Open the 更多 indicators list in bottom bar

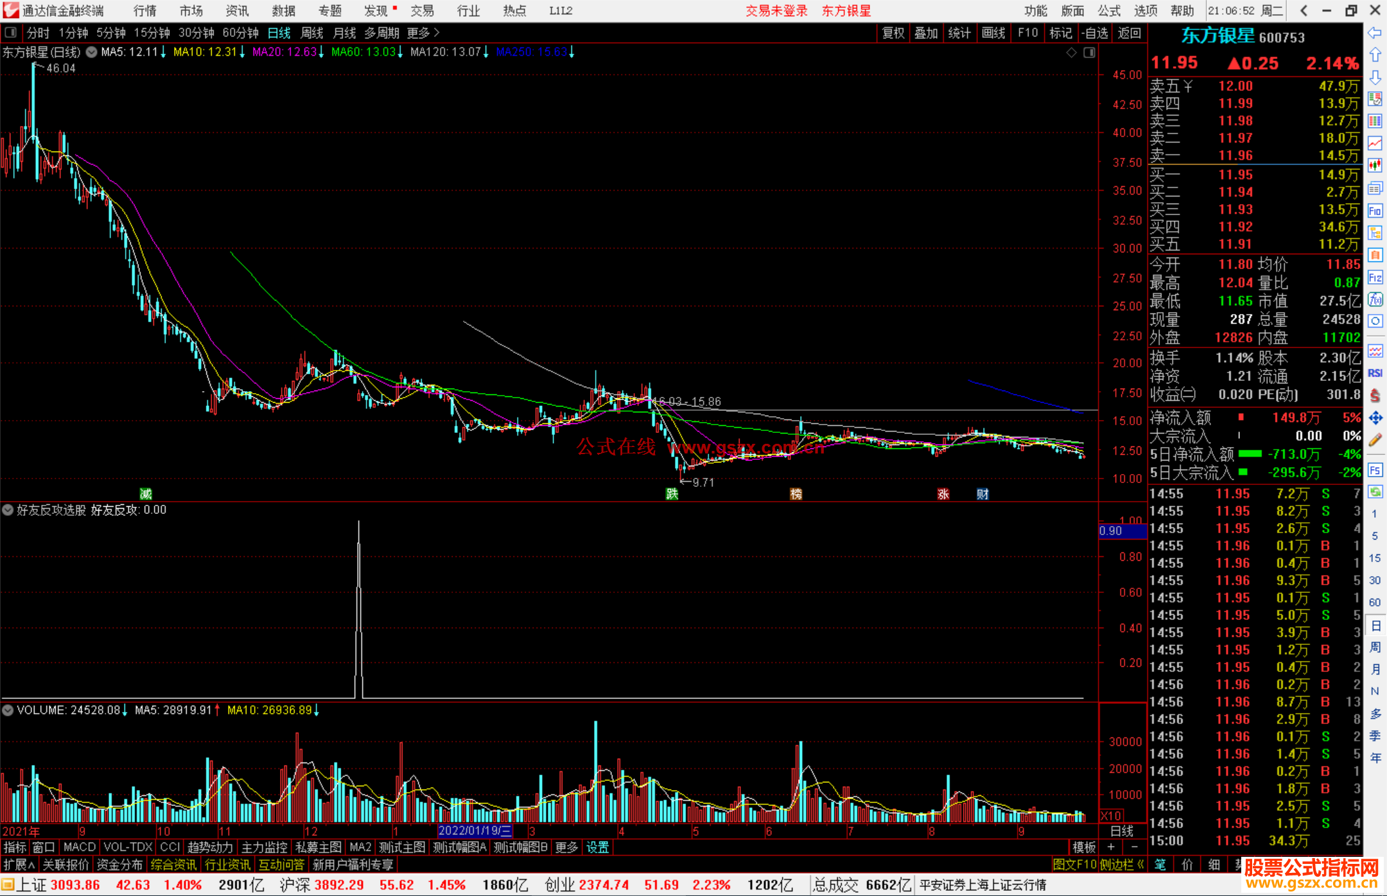pyautogui.click(x=566, y=847)
